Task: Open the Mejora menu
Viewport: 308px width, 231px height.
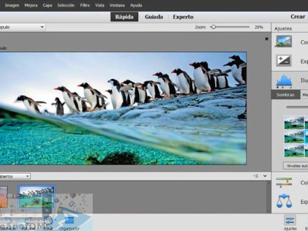Action: (x=31, y=5)
